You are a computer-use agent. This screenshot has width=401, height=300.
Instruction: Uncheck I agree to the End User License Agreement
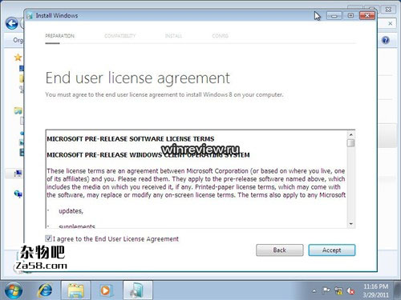48,238
